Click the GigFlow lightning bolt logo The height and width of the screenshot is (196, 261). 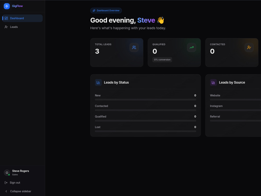(x=7, y=6)
